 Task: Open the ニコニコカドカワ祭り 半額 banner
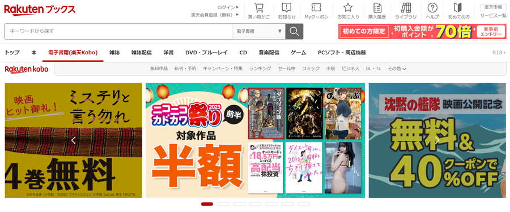click(256, 140)
